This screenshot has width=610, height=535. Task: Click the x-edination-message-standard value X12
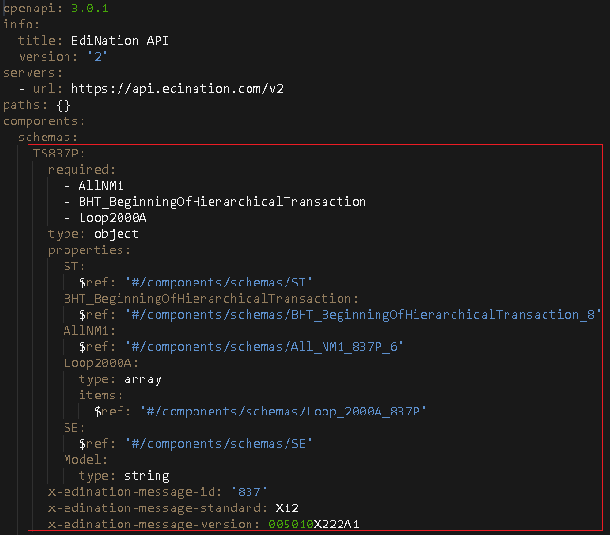pyautogui.click(x=287, y=508)
